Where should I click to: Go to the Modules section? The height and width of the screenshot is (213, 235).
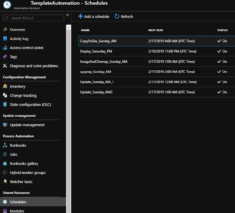(17, 211)
